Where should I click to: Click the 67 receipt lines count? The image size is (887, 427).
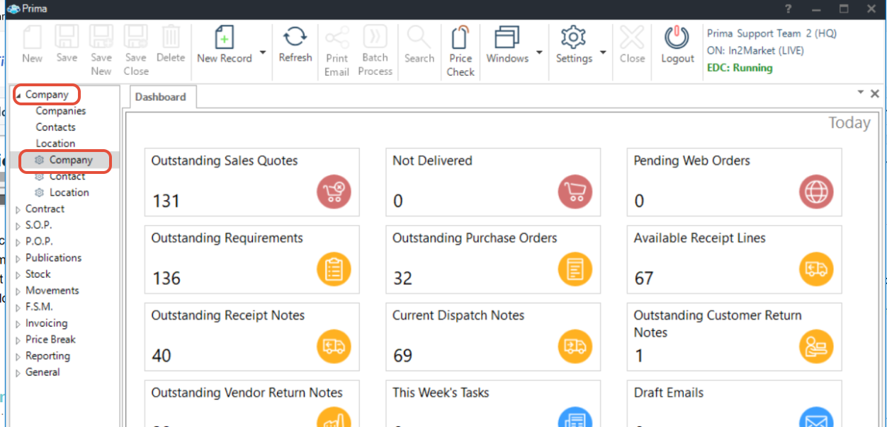pos(643,279)
